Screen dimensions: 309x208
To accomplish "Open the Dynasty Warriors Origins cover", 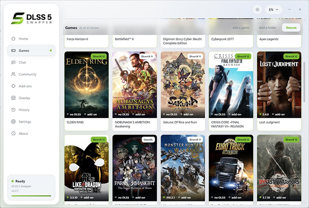I will (279, 168).
